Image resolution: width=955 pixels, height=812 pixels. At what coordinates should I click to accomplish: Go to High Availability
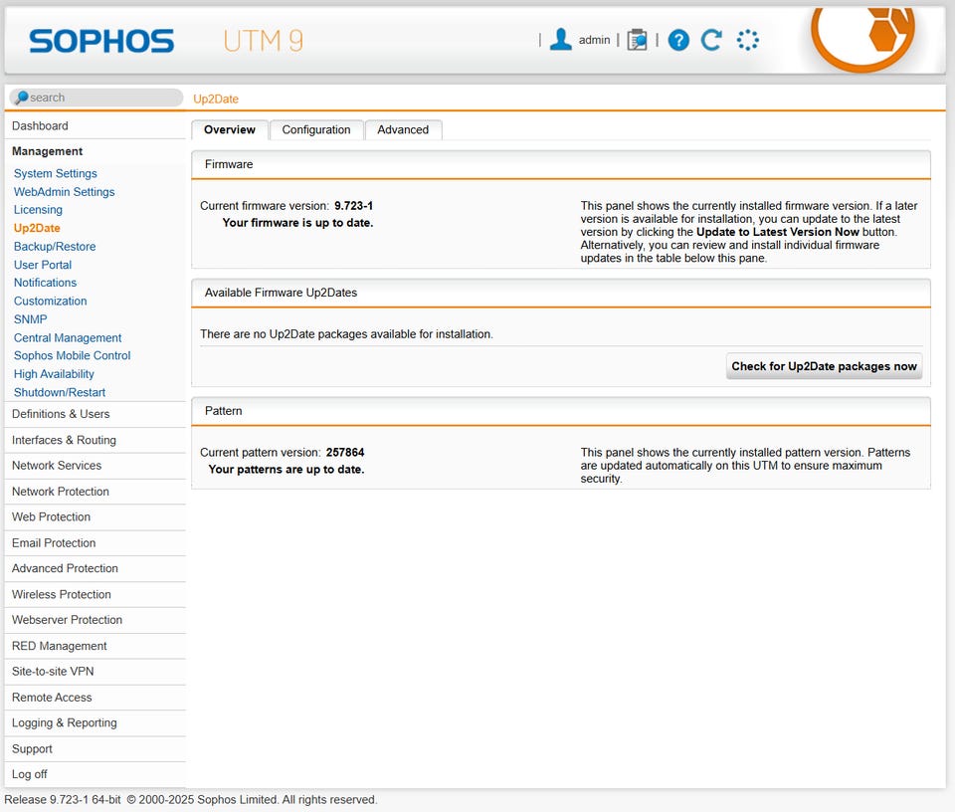(54, 374)
